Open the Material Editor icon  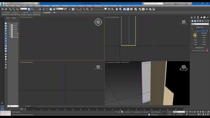click(136, 9)
